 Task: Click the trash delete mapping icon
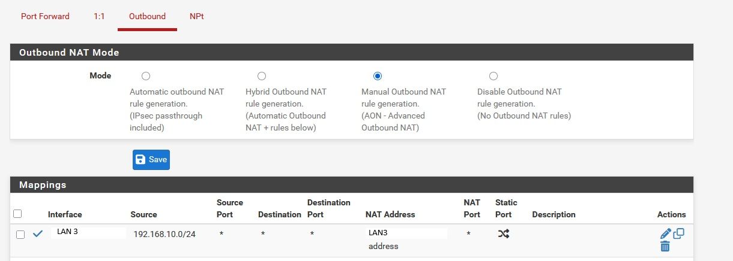[665, 246]
